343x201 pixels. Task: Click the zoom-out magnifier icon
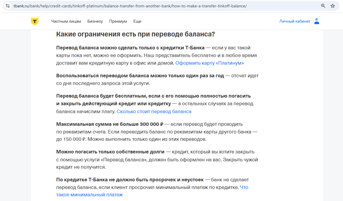point(322,5)
